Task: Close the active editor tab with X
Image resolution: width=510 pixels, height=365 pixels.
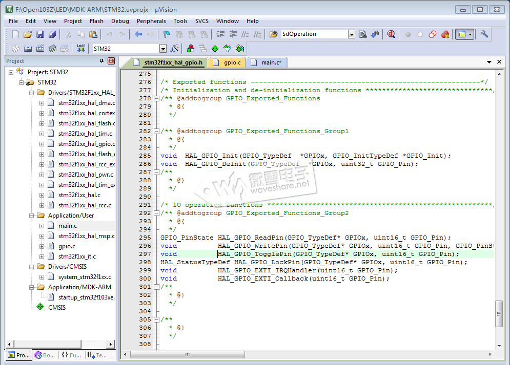Action: 499,62
